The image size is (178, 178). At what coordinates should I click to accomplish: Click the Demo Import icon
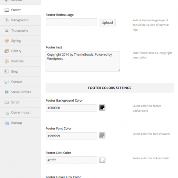(x=7, y=113)
